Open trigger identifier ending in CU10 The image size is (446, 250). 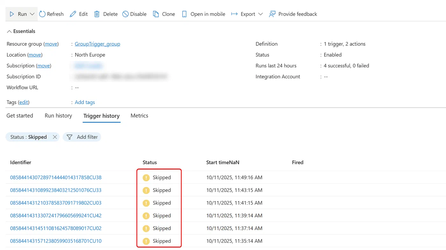pyautogui.click(x=56, y=241)
